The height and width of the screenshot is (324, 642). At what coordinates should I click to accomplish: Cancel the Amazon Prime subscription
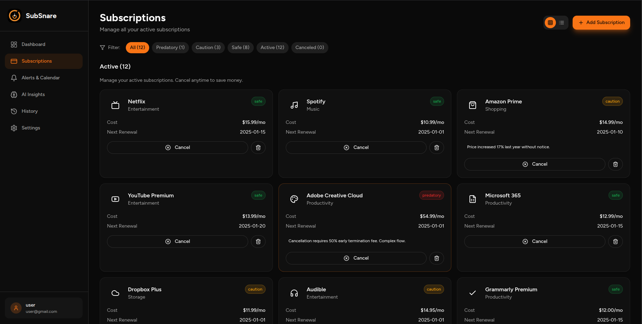coord(535,164)
